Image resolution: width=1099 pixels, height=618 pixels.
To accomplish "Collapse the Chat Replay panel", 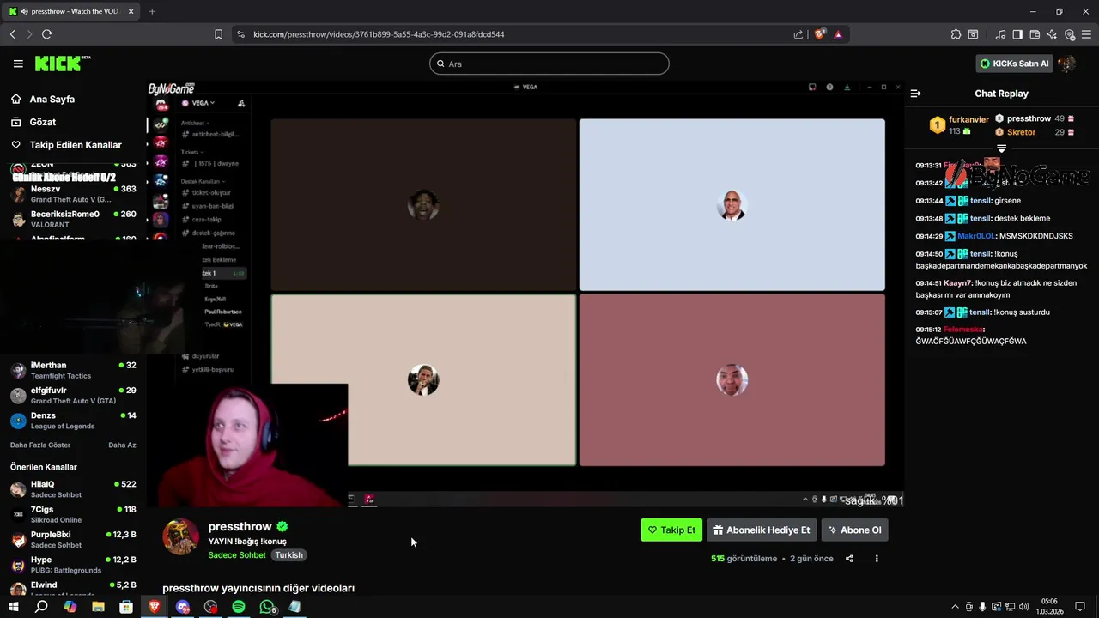I will pyautogui.click(x=915, y=94).
